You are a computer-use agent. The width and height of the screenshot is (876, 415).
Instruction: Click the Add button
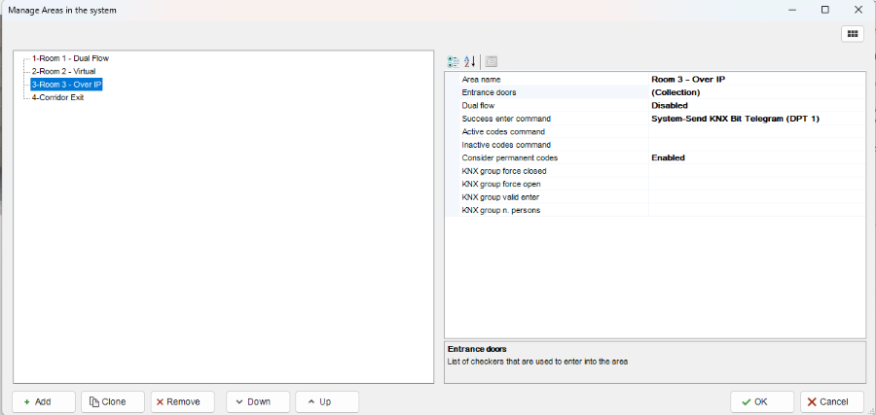[x=43, y=401]
